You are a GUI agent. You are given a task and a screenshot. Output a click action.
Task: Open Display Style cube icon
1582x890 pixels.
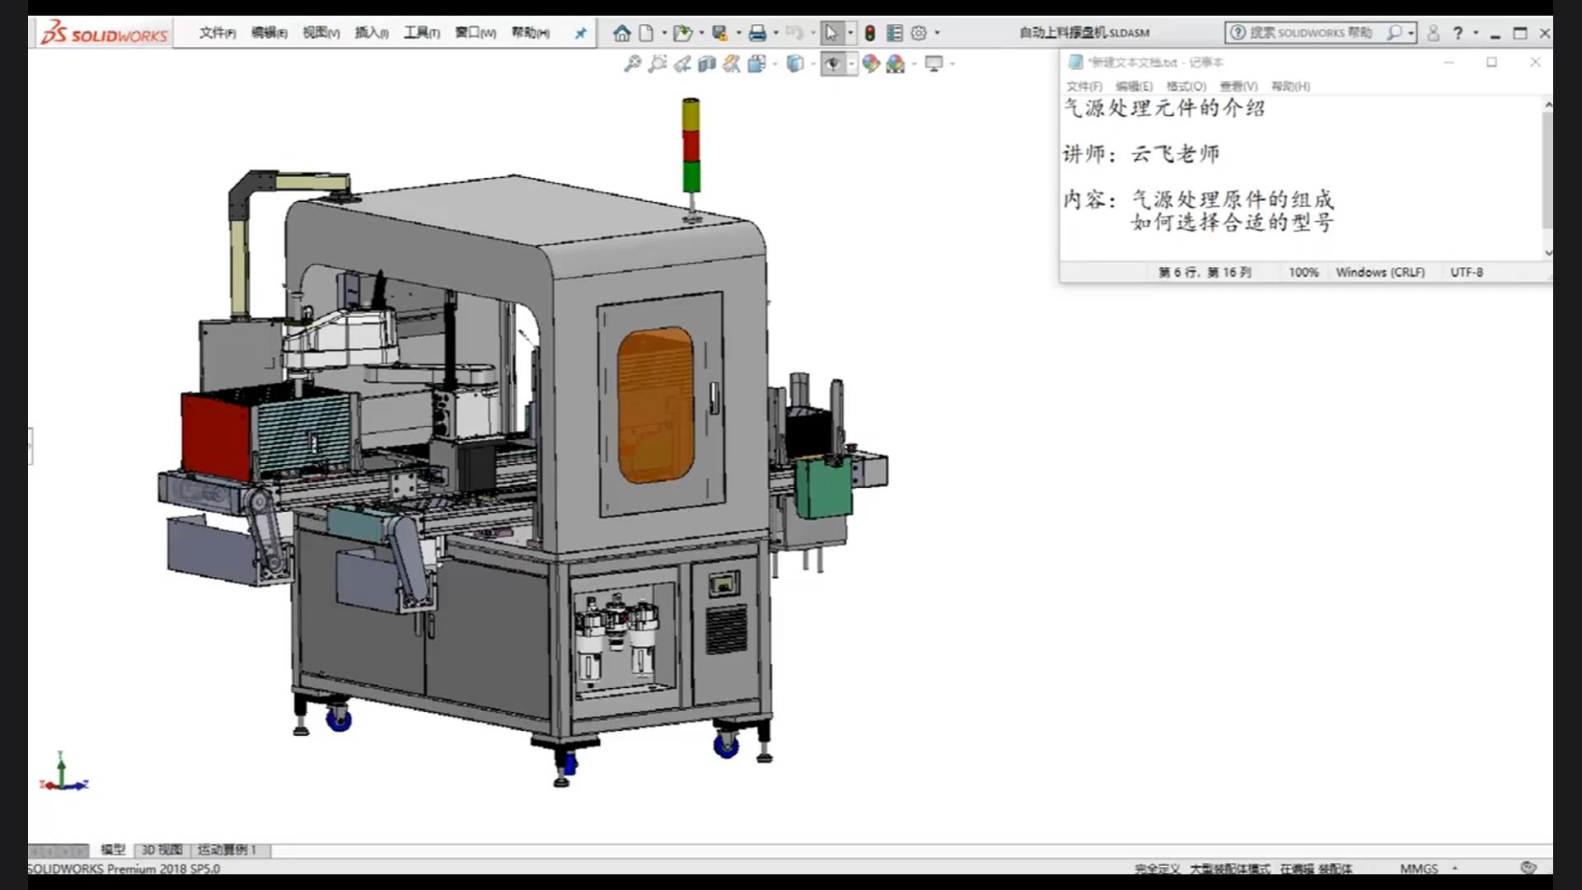[795, 63]
